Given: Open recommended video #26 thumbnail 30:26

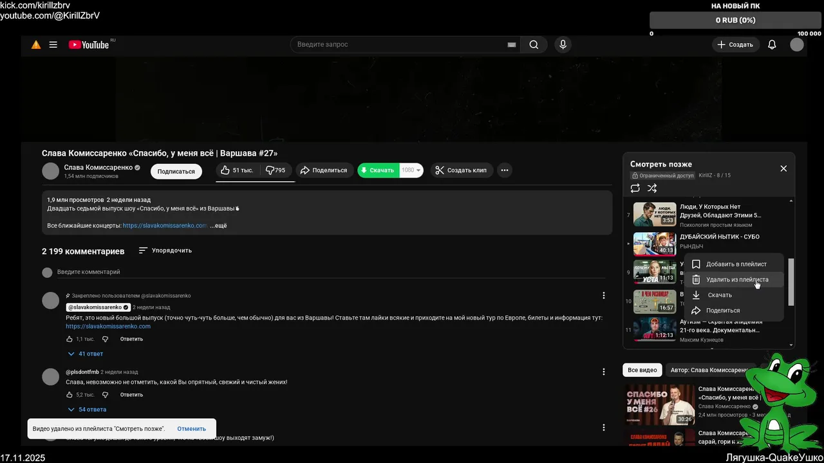Looking at the screenshot, I should pyautogui.click(x=660, y=405).
